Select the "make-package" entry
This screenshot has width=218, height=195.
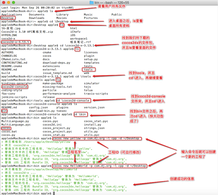coord(53,83)
